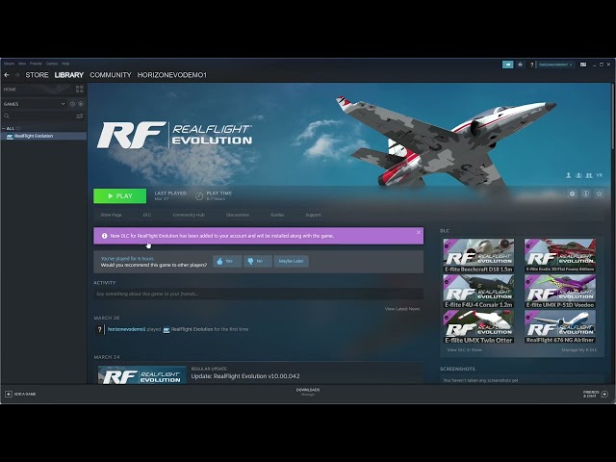This screenshot has width=616, height=462.
Task: Close the purple DLC notification
Action: pos(419,232)
